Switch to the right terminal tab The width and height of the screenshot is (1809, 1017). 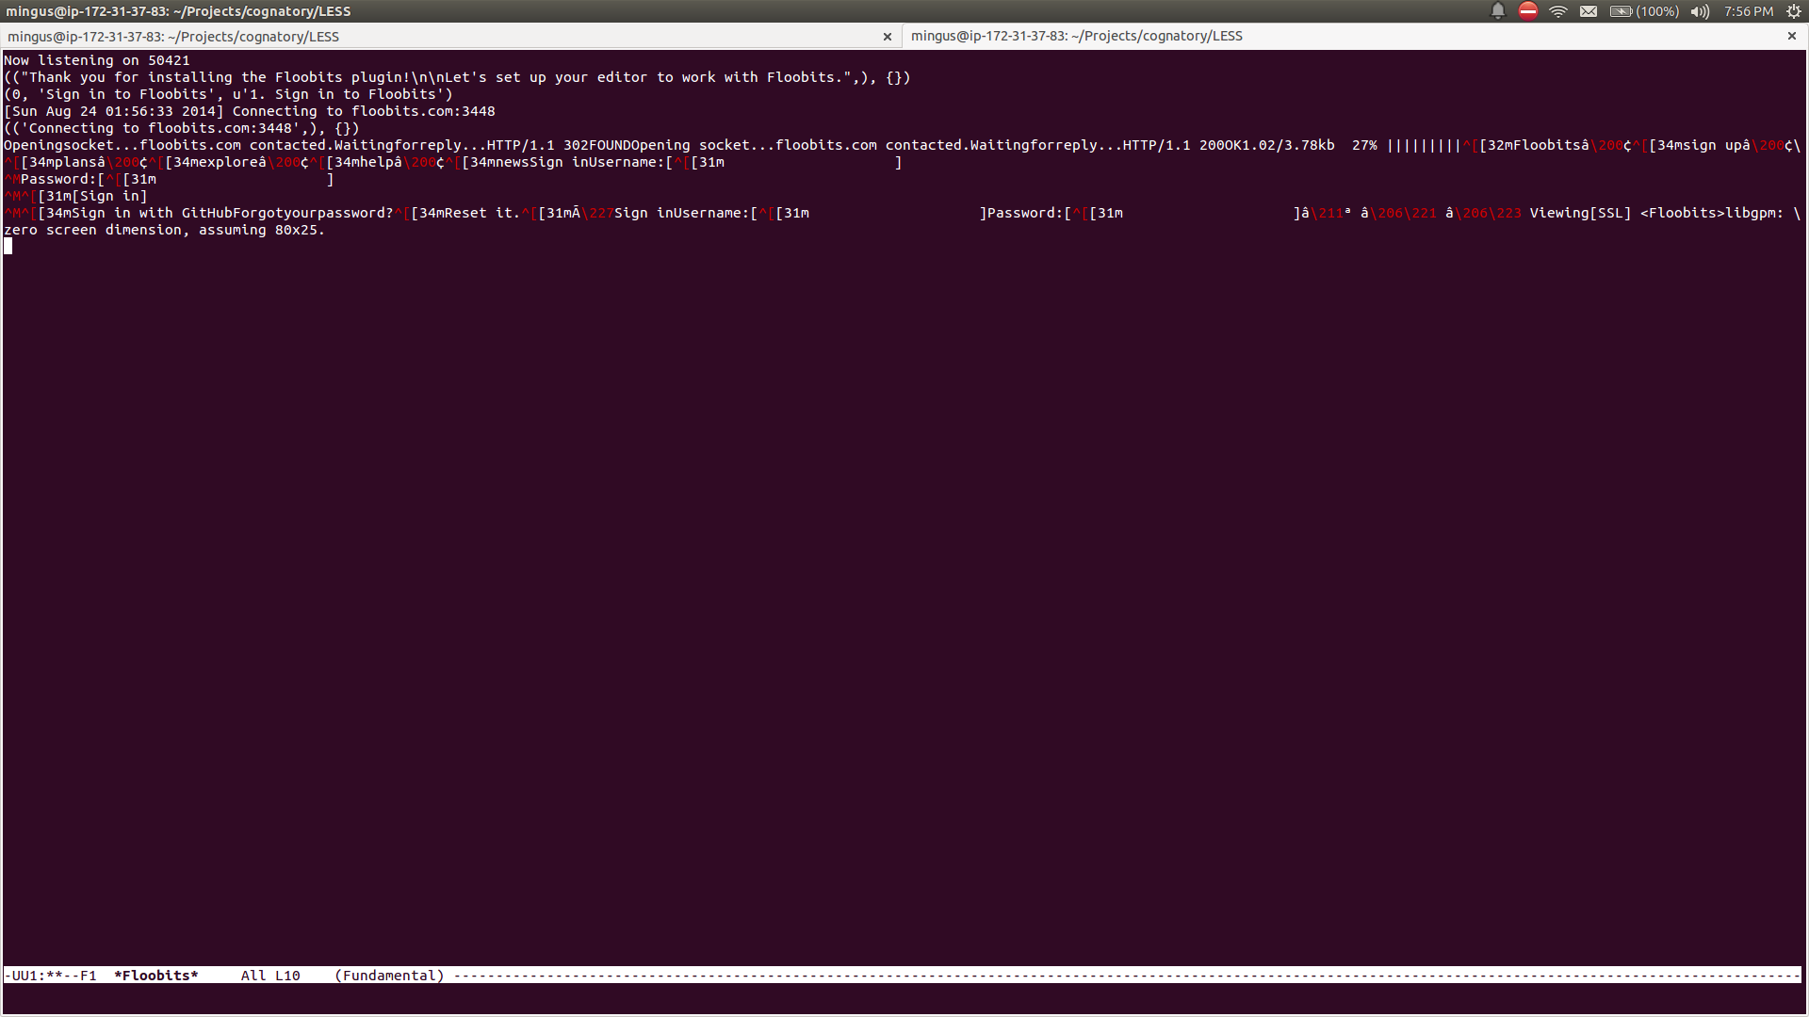tap(1354, 36)
